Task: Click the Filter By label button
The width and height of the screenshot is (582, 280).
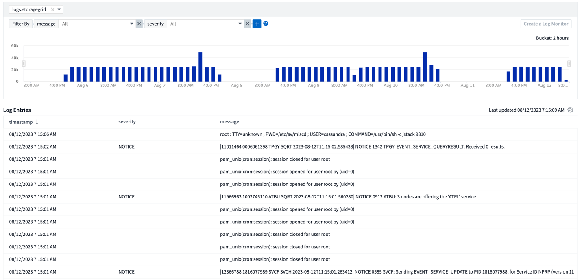Action: [x=21, y=24]
